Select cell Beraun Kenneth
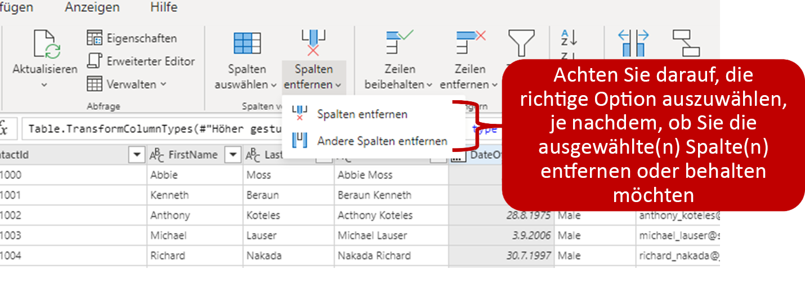Image resolution: width=805 pixels, height=300 pixels. (x=391, y=195)
